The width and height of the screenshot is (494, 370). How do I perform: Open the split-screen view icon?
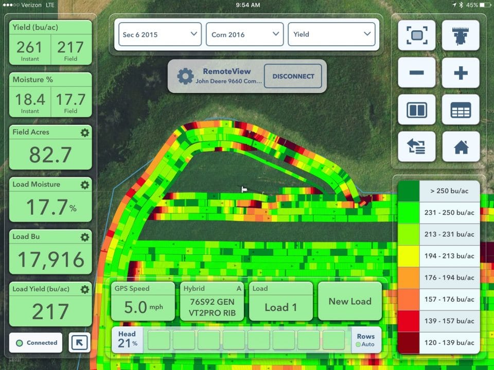[416, 109]
